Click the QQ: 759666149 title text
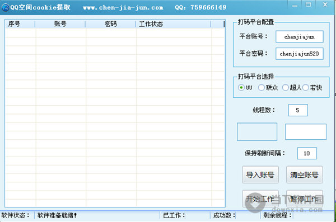This screenshot has height=222, width=336. [x=200, y=7]
